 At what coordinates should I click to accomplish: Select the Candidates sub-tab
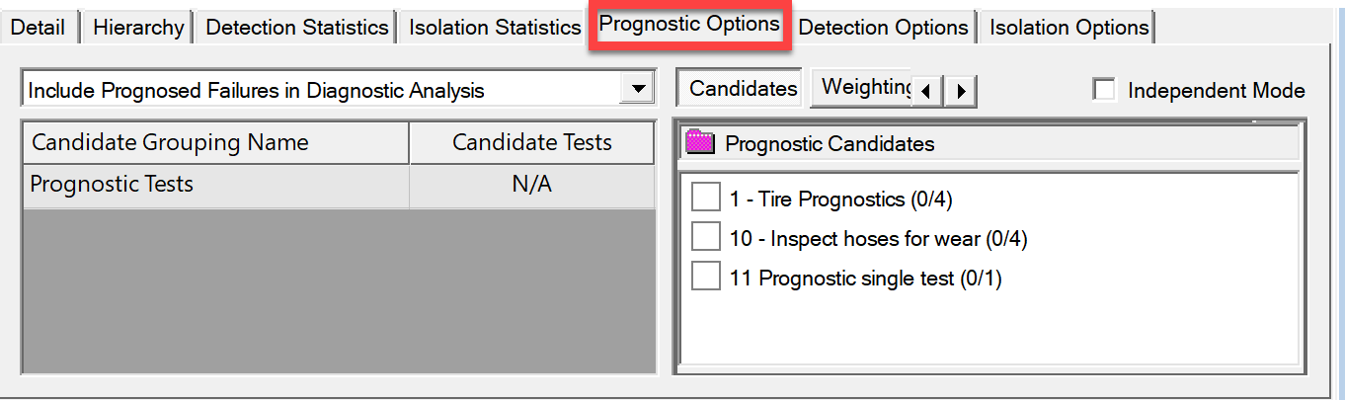[743, 88]
